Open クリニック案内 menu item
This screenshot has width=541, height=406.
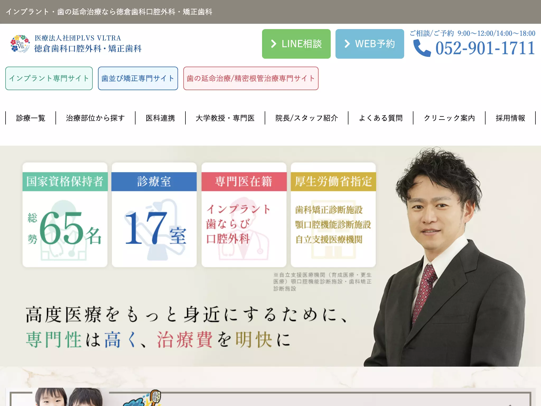(x=449, y=118)
